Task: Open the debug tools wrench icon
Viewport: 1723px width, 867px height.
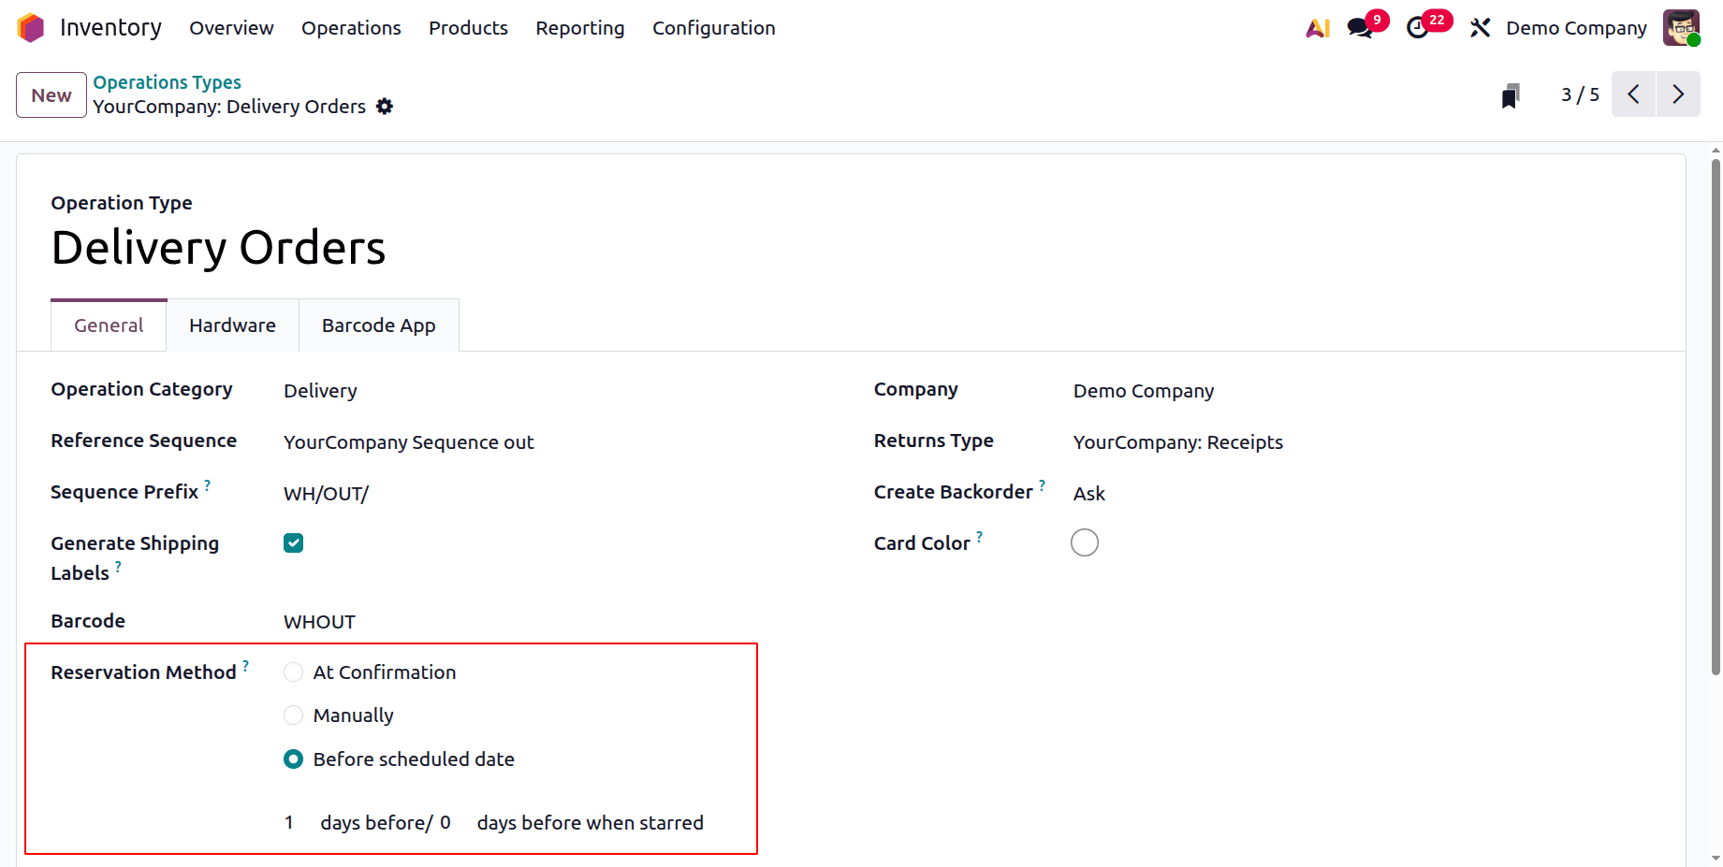Action: (1480, 28)
